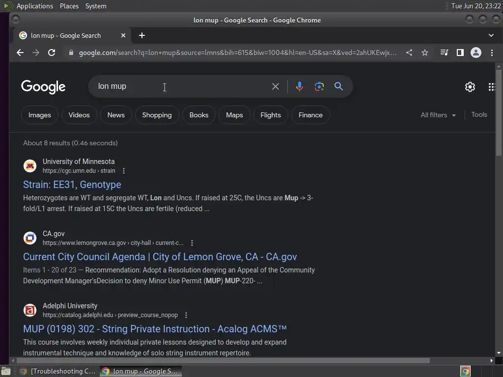This screenshot has height=377, width=503.
Task: View site information via lock icon
Action: pyautogui.click(x=71, y=53)
